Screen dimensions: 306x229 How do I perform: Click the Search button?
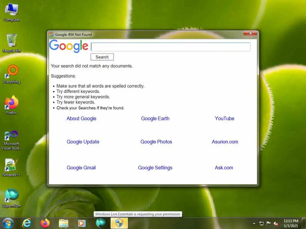(102, 57)
